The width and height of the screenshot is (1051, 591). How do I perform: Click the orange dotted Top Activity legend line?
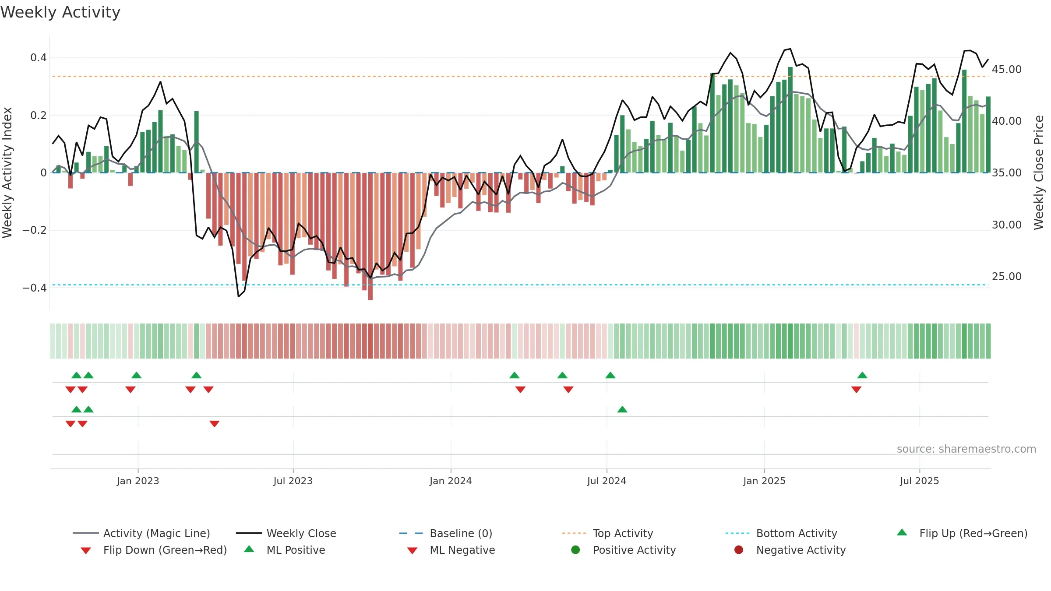574,533
